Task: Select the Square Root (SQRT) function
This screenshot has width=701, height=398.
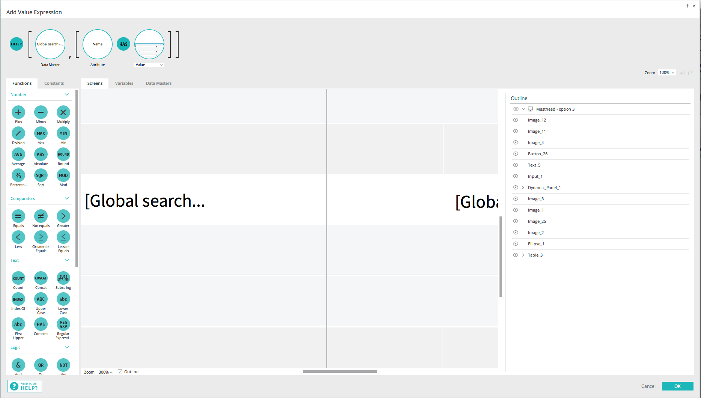Action: tap(41, 176)
